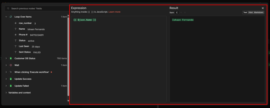Click the lightning bolt trigger icon

[x=51, y=72]
